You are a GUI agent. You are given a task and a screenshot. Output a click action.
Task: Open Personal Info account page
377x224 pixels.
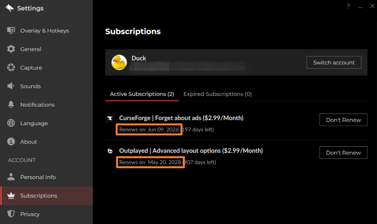point(46,177)
